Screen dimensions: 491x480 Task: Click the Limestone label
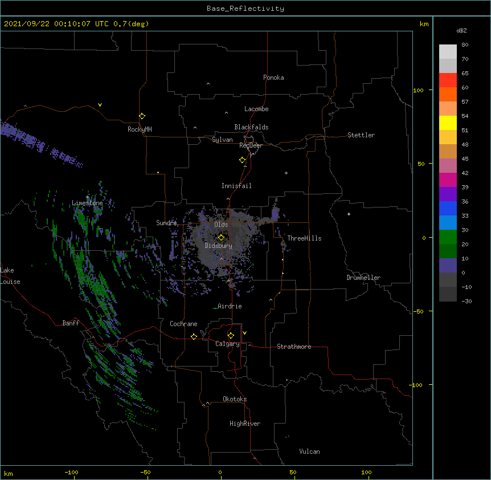87,203
